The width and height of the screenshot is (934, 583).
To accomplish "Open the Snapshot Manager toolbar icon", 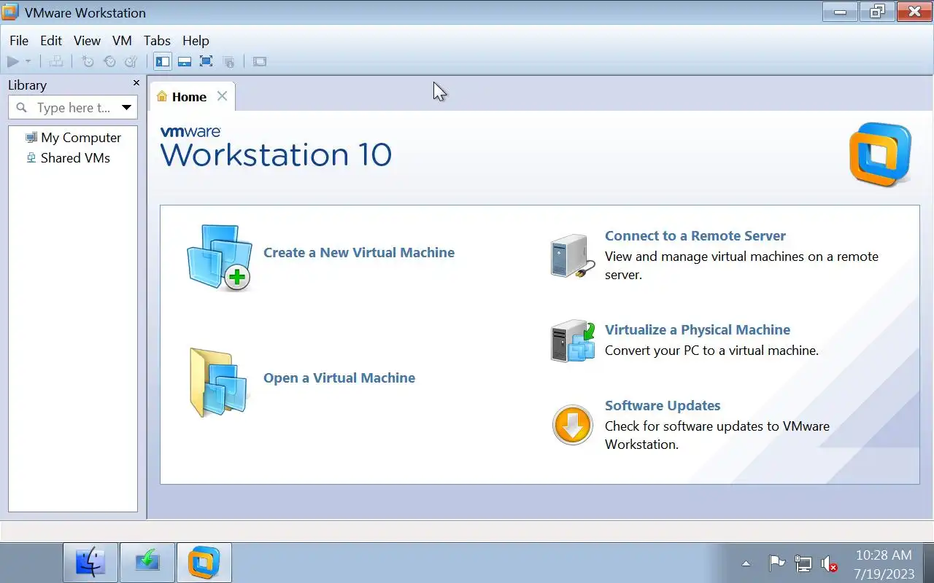I will tap(131, 62).
